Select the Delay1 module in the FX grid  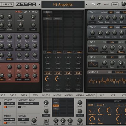[x=56, y=106]
